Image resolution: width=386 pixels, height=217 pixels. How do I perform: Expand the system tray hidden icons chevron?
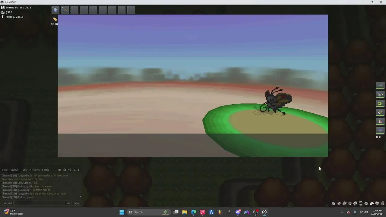pos(342,212)
